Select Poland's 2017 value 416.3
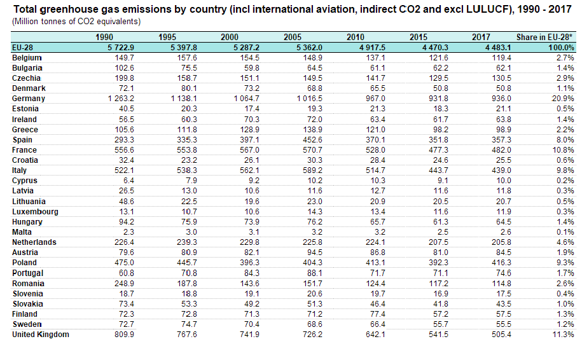The width and height of the screenshot is (582, 339). click(x=500, y=262)
